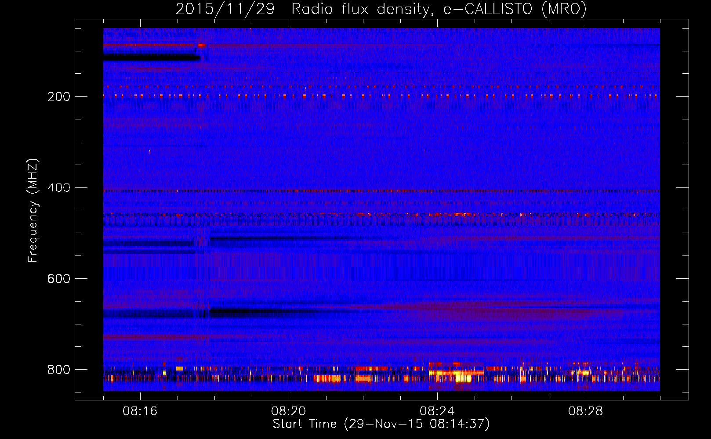Click the 400 frequency tick label
The width and height of the screenshot is (711, 439).
(59, 188)
